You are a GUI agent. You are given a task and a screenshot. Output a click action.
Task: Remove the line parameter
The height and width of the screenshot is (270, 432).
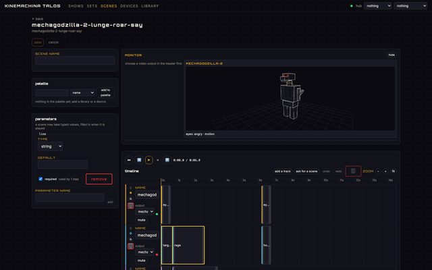tap(99, 179)
